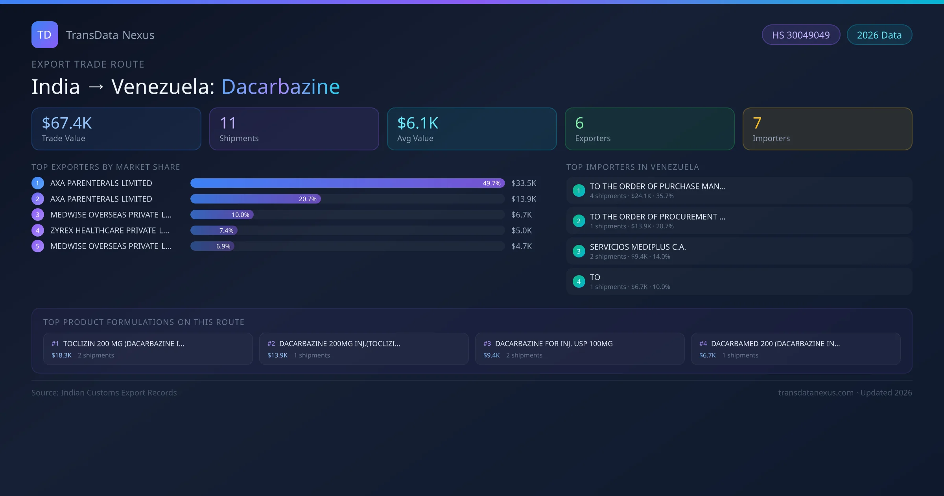Click exporter rank 5 circle icon

(38, 246)
